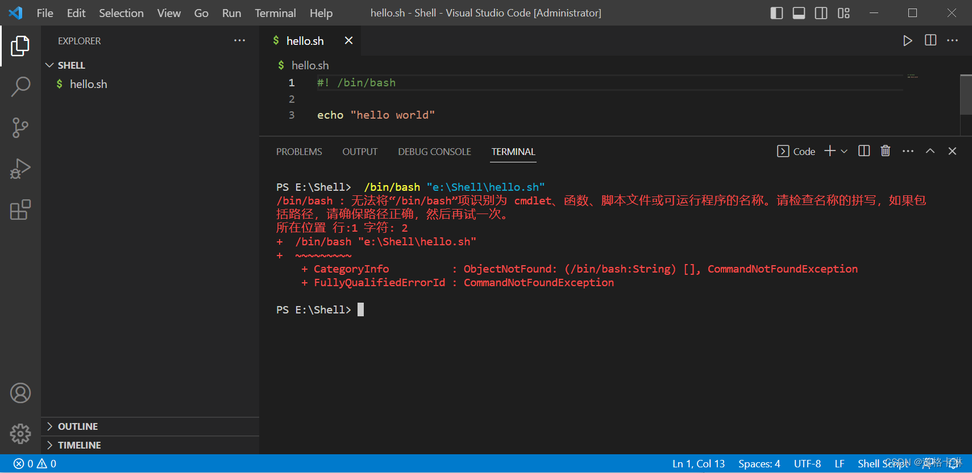972x473 pixels.
Task: Collapse the SHELL folder section
Action: [x=150, y=65]
